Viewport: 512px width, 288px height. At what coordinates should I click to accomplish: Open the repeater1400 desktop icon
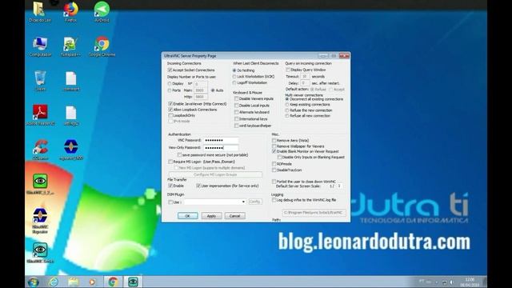(71, 150)
